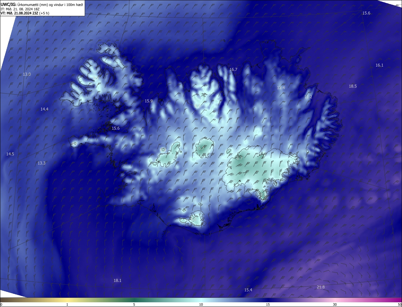Click the 15 tick on the color scale

click(x=268, y=304)
